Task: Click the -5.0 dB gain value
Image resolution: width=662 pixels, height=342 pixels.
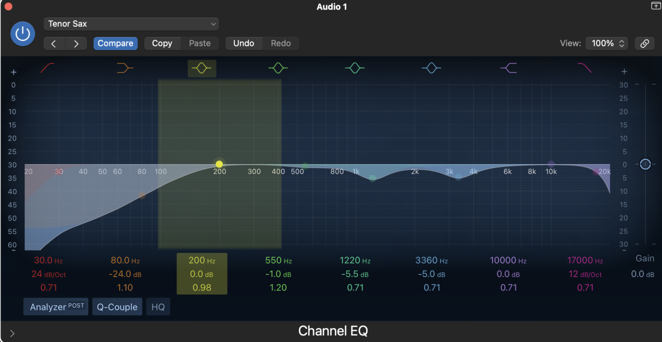Action: (432, 274)
